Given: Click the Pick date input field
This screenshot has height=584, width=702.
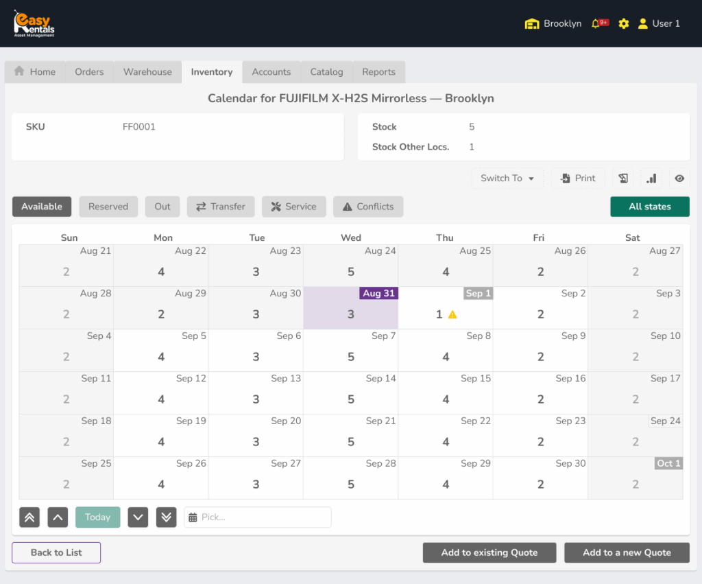Looking at the screenshot, I should [258, 517].
